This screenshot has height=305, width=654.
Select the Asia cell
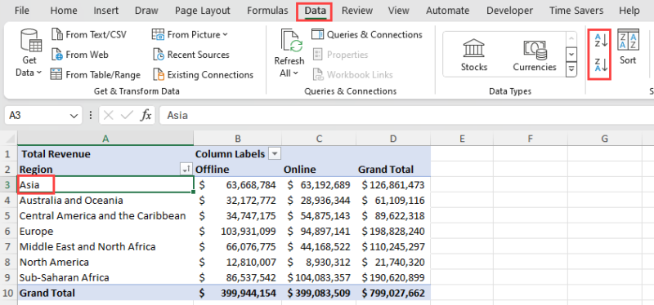105,185
